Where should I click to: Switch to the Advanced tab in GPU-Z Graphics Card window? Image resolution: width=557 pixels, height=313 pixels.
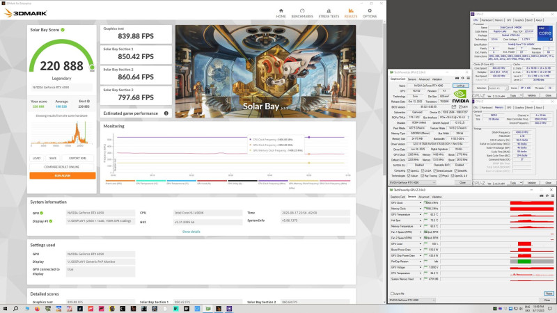(424, 79)
